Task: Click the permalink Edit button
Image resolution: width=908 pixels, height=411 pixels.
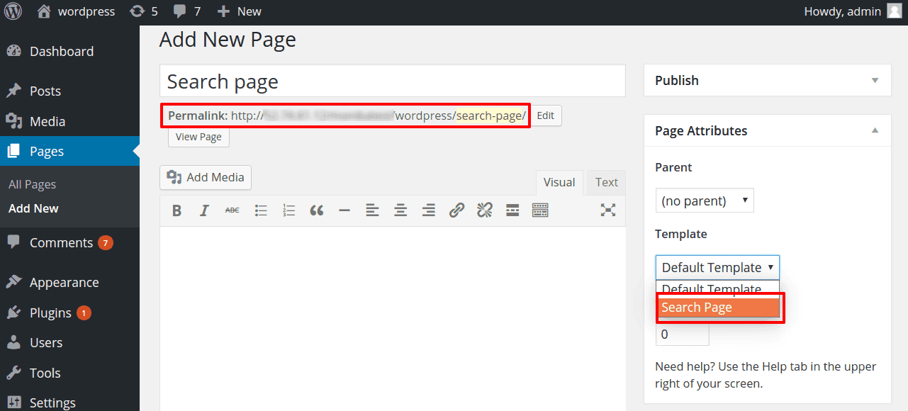Action: coord(545,116)
